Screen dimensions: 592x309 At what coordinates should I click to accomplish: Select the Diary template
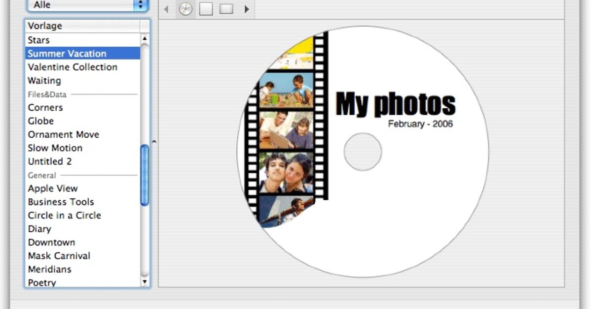tap(83, 229)
